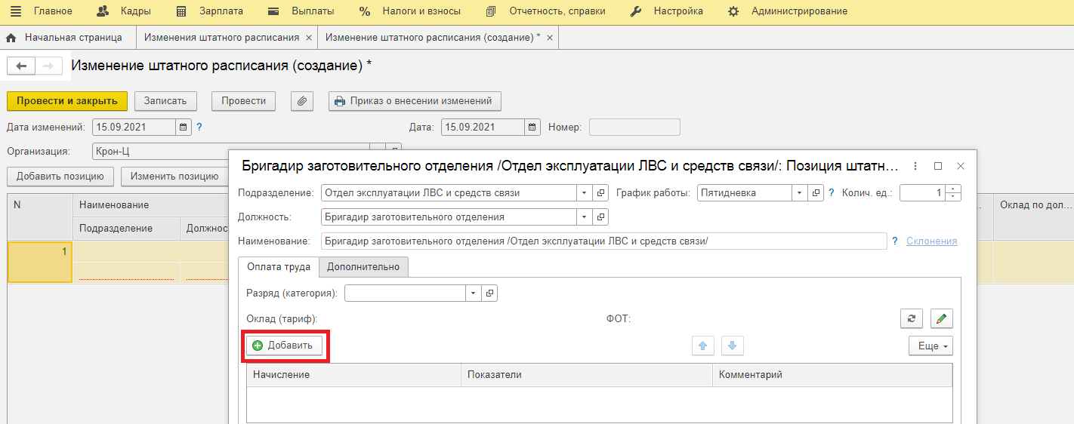
Task: Open calendar picker for Дата изменений
Action: [x=184, y=128]
